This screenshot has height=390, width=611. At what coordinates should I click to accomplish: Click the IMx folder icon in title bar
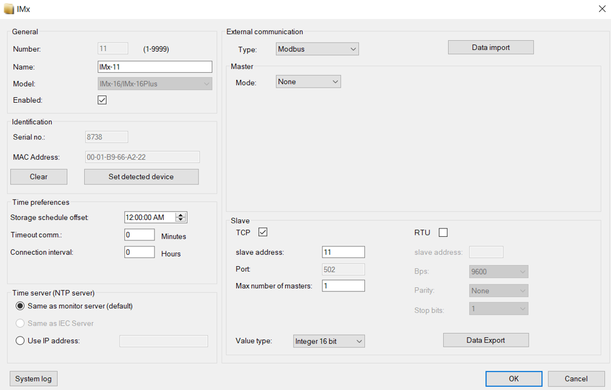(9, 9)
